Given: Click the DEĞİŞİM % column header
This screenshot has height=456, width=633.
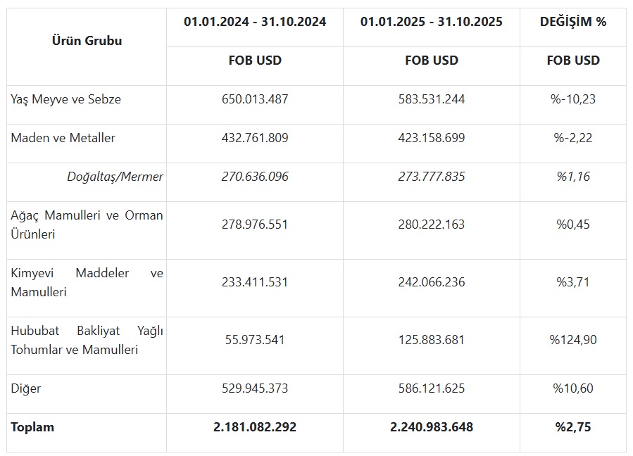Looking at the screenshot, I should (x=572, y=22).
